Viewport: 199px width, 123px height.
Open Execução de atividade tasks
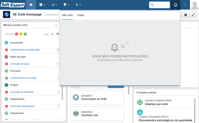(x=22, y=92)
